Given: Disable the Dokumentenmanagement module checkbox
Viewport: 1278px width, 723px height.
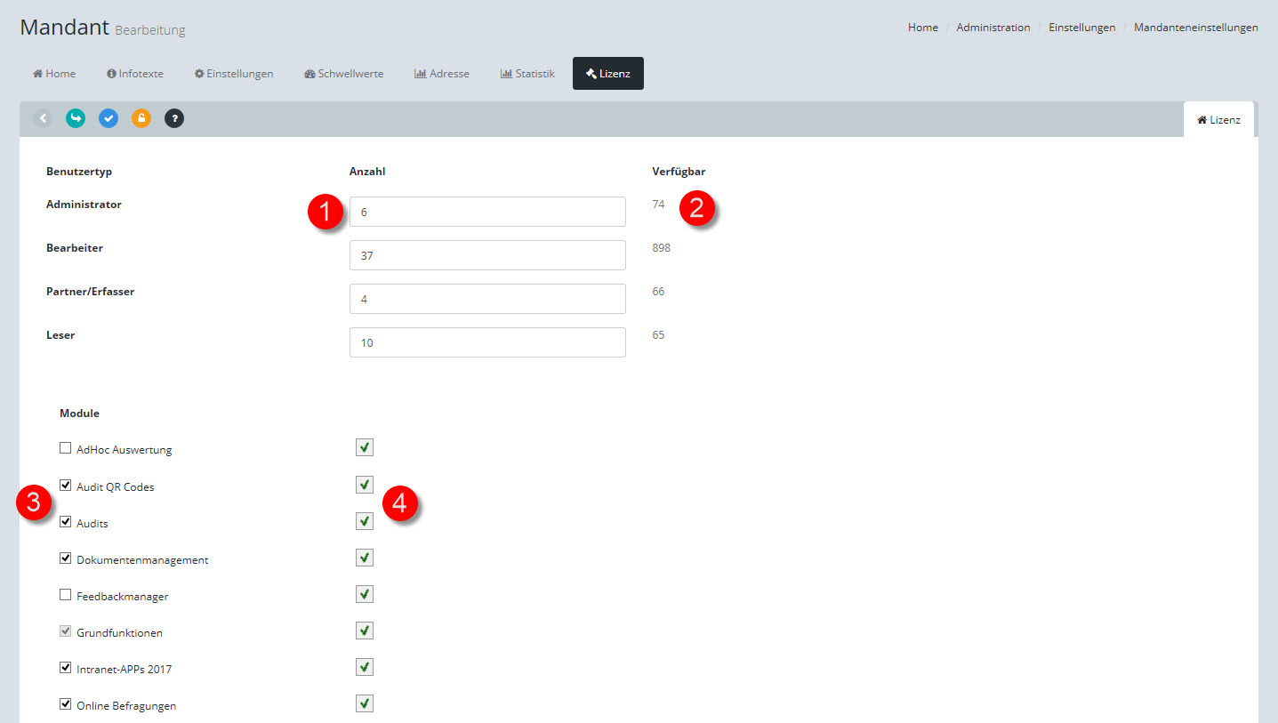Looking at the screenshot, I should coord(65,558).
